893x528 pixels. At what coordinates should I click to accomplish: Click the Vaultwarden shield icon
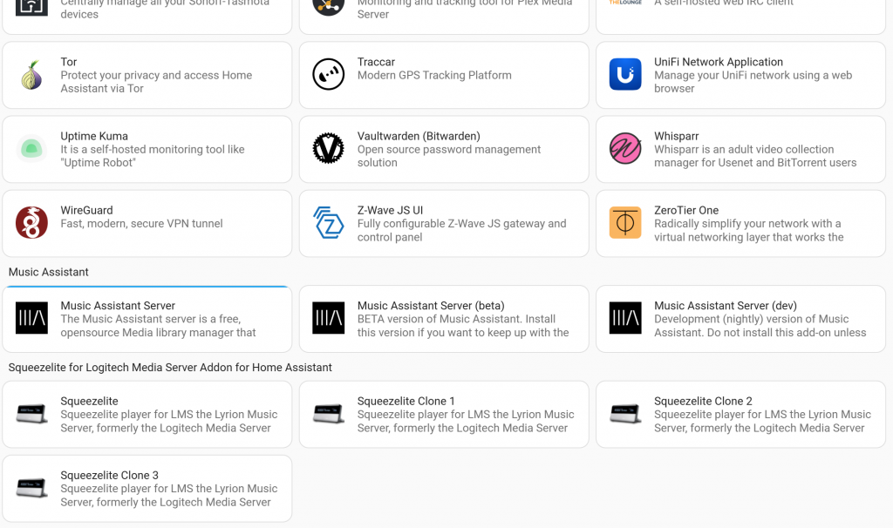pyautogui.click(x=329, y=149)
